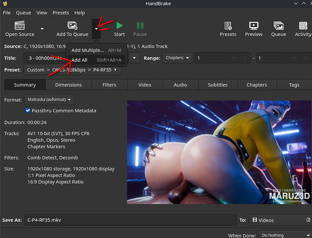Screen dimensions: 312x238
Task: Open the Title dropdown arrow
Action: (134, 58)
